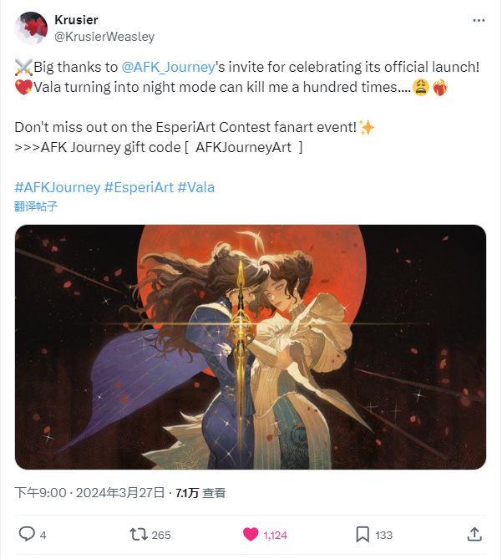Open Krusier's profile avatar

pos(31,28)
